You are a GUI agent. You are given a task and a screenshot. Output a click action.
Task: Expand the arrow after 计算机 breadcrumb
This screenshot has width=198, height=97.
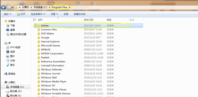(31, 8)
